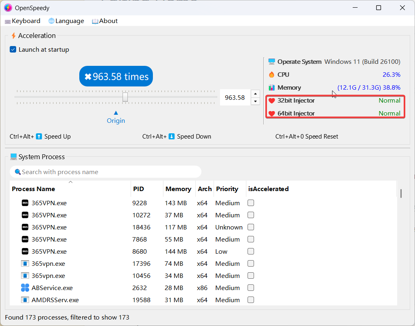The height and width of the screenshot is (326, 415).
Task: Uncheck Launch at startup checkbox
Action: click(13, 49)
